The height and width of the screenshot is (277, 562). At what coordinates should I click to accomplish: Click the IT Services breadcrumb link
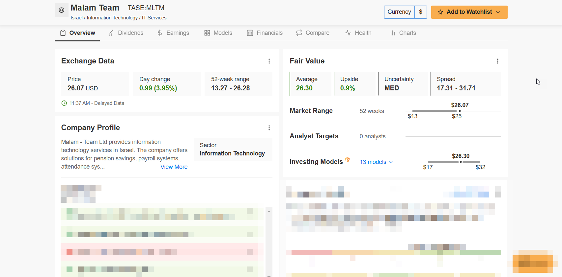[154, 18]
